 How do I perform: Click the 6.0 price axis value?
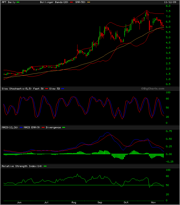click(x=168, y=27)
